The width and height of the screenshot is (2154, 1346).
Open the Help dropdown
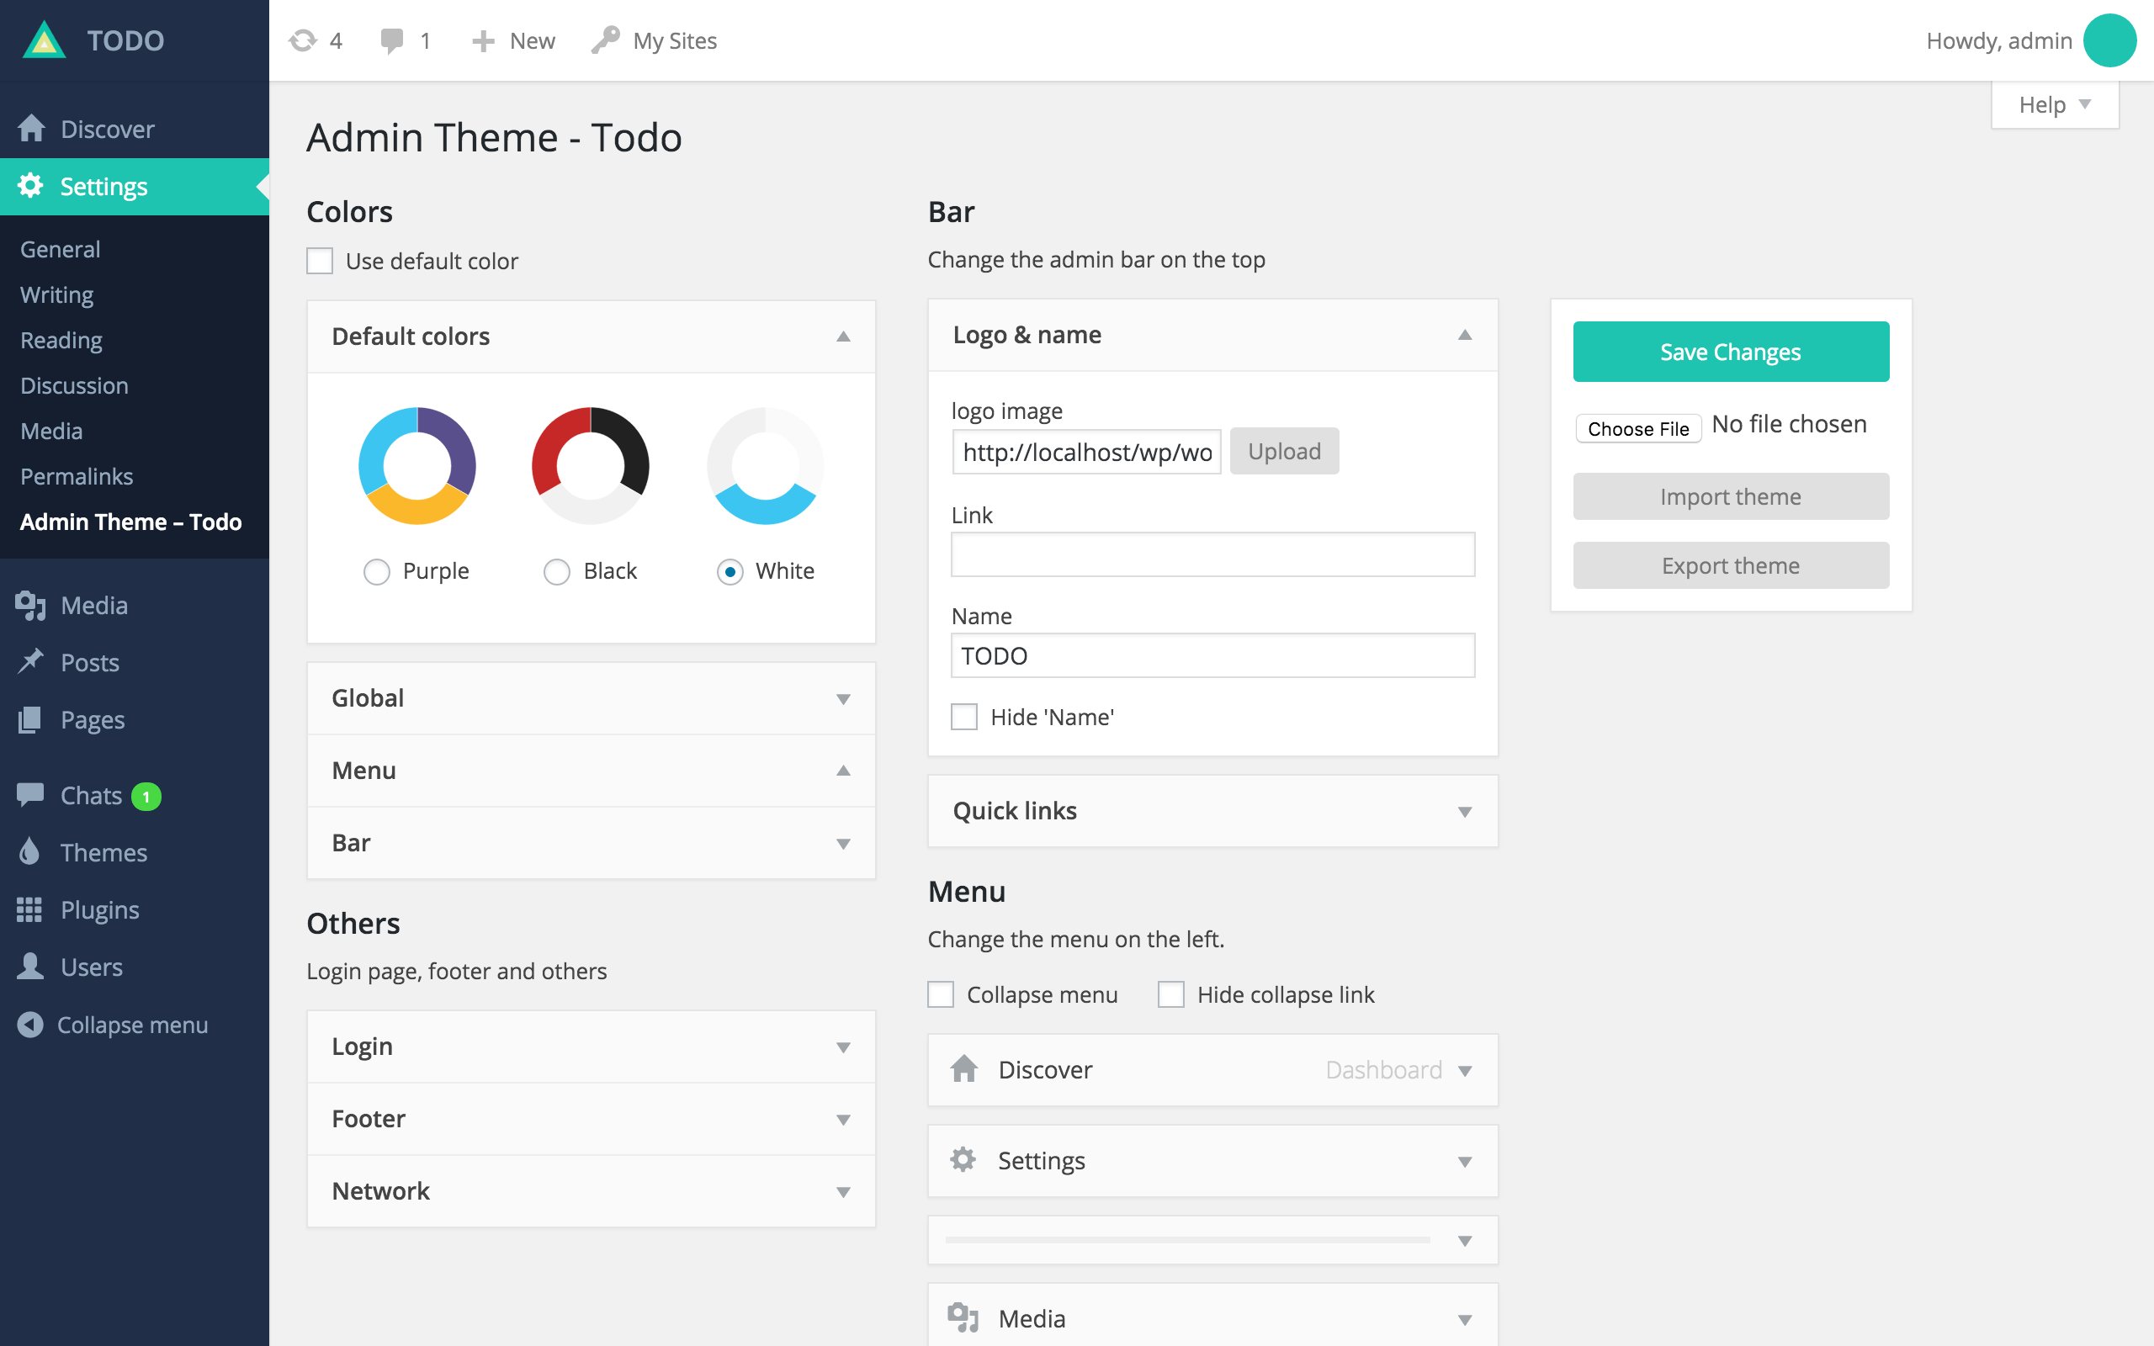[2055, 105]
